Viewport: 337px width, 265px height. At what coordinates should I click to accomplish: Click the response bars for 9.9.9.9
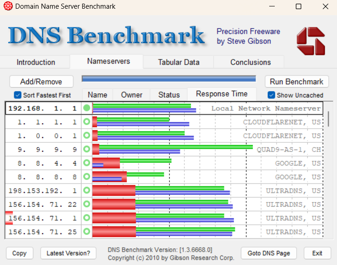tap(173, 150)
